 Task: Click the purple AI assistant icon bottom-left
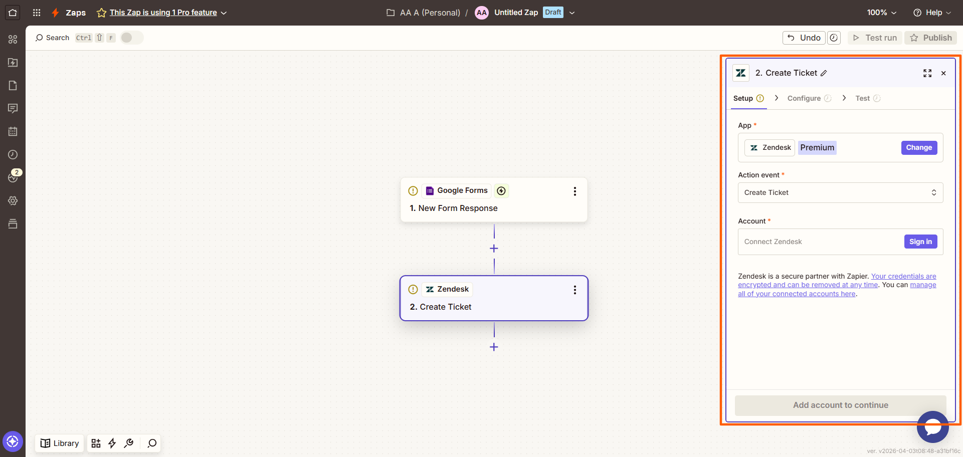[13, 441]
